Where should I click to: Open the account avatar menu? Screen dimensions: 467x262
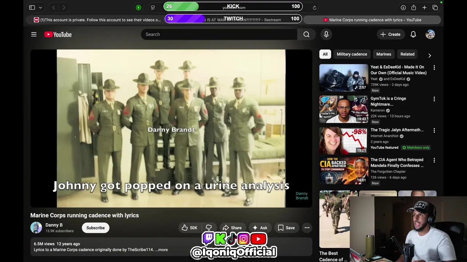point(430,34)
